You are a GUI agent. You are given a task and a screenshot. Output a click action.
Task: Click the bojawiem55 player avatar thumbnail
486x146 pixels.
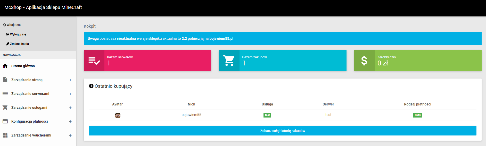[x=118, y=115]
